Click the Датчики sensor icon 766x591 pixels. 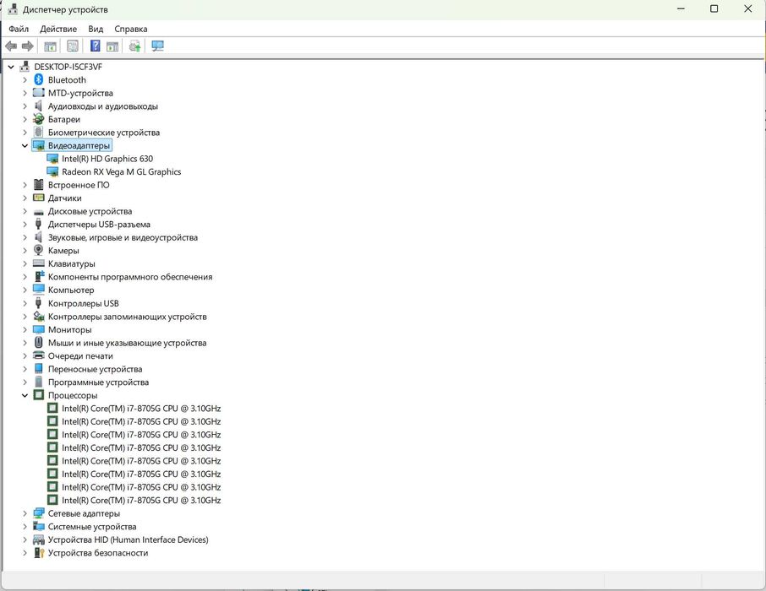pyautogui.click(x=39, y=198)
